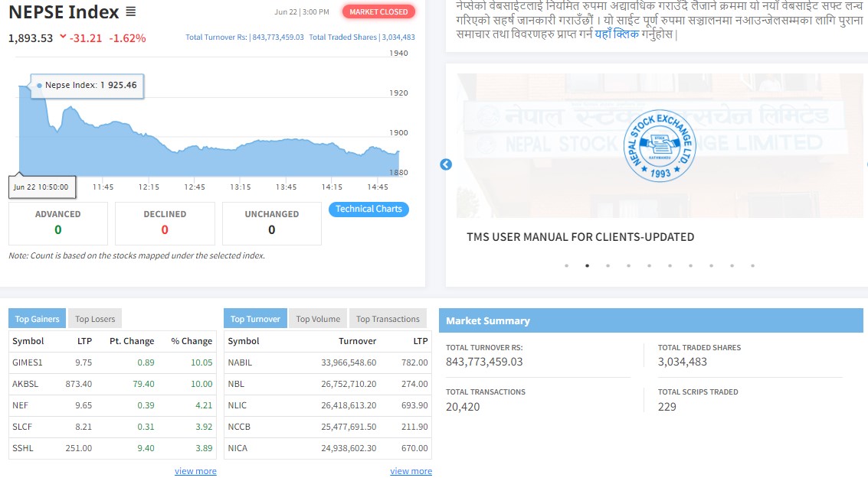The image size is (868, 481).
Task: Select the eighth carousel pagination dot
Action: (x=712, y=266)
